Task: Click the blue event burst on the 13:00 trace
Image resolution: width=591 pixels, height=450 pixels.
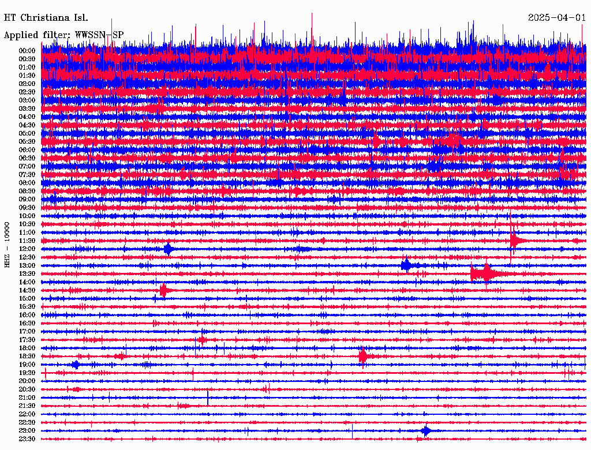Action: 407,265
